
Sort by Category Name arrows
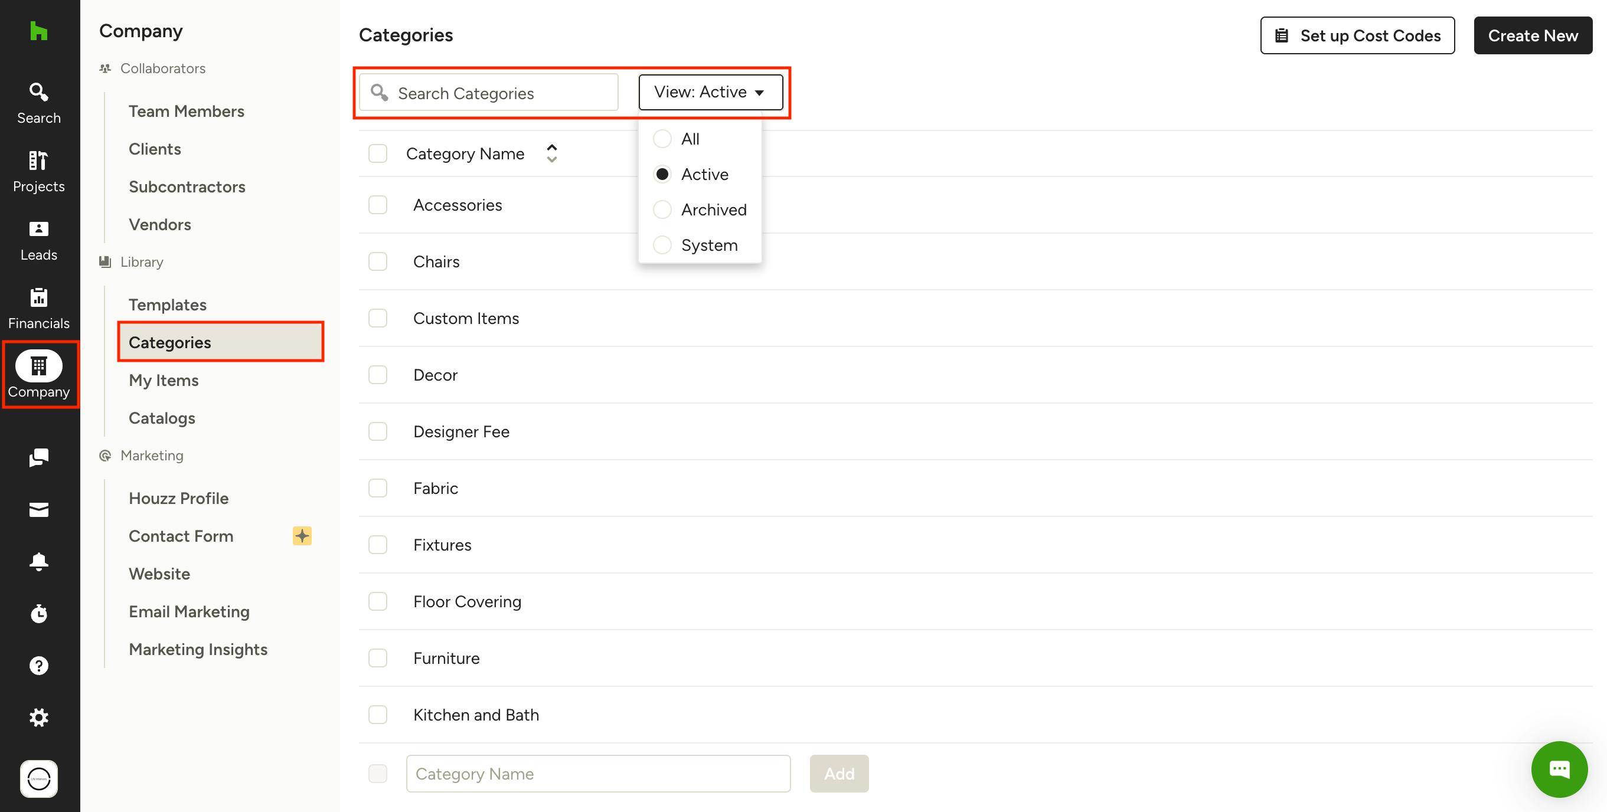[x=551, y=153]
